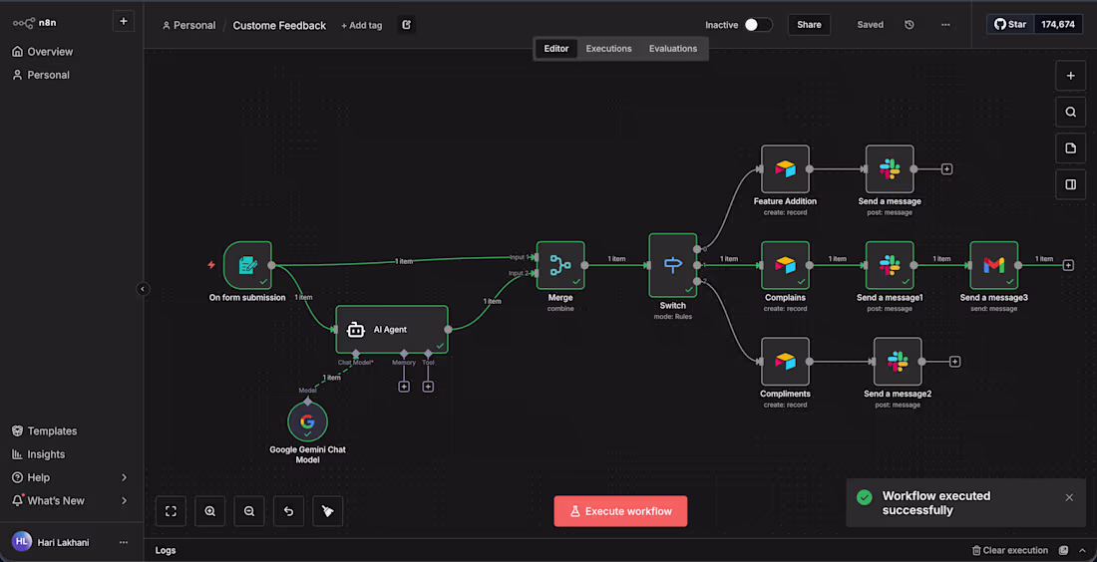Open the On form submission trigger node

click(x=247, y=265)
